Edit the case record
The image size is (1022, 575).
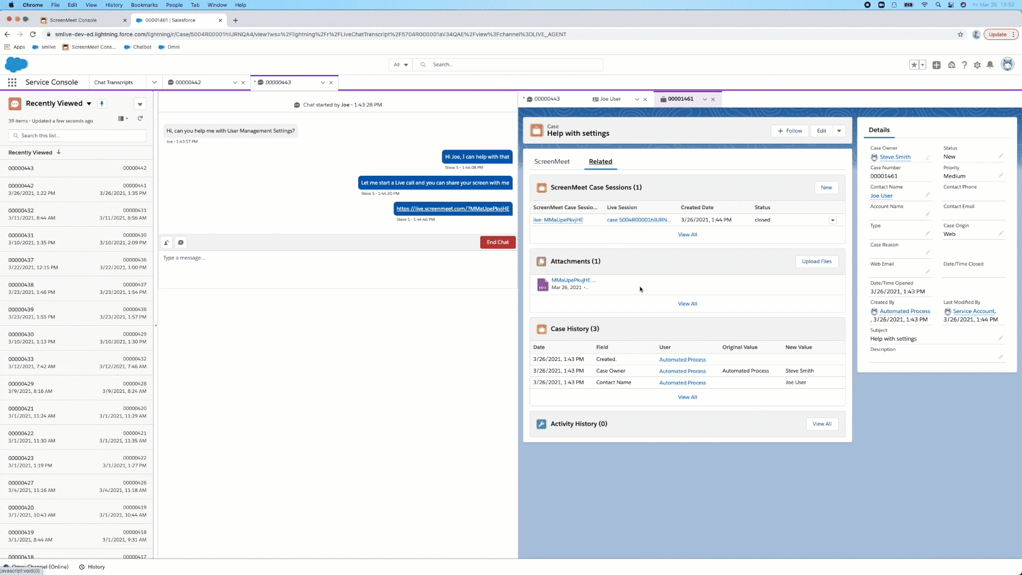pyautogui.click(x=822, y=131)
